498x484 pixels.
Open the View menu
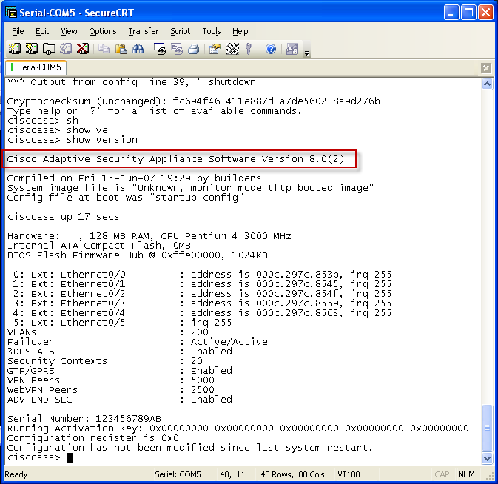(69, 31)
